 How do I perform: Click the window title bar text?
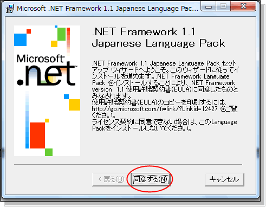tap(107, 9)
